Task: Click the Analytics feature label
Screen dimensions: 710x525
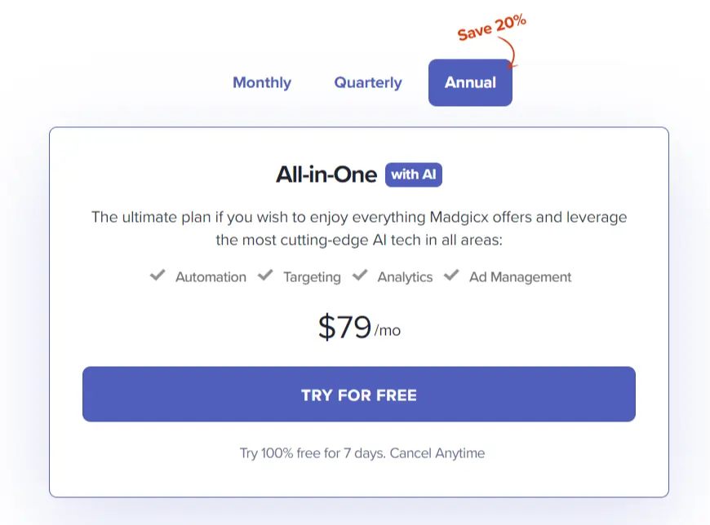Action: (405, 277)
